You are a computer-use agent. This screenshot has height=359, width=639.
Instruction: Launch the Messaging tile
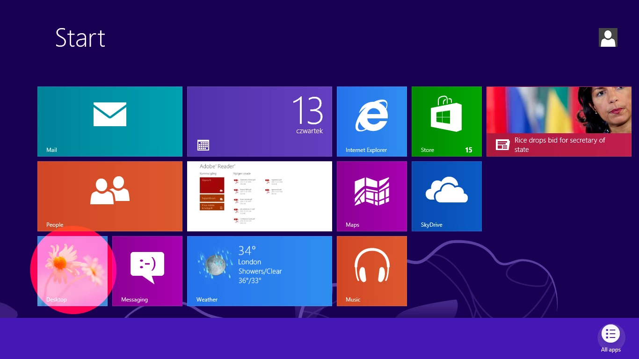click(x=147, y=271)
